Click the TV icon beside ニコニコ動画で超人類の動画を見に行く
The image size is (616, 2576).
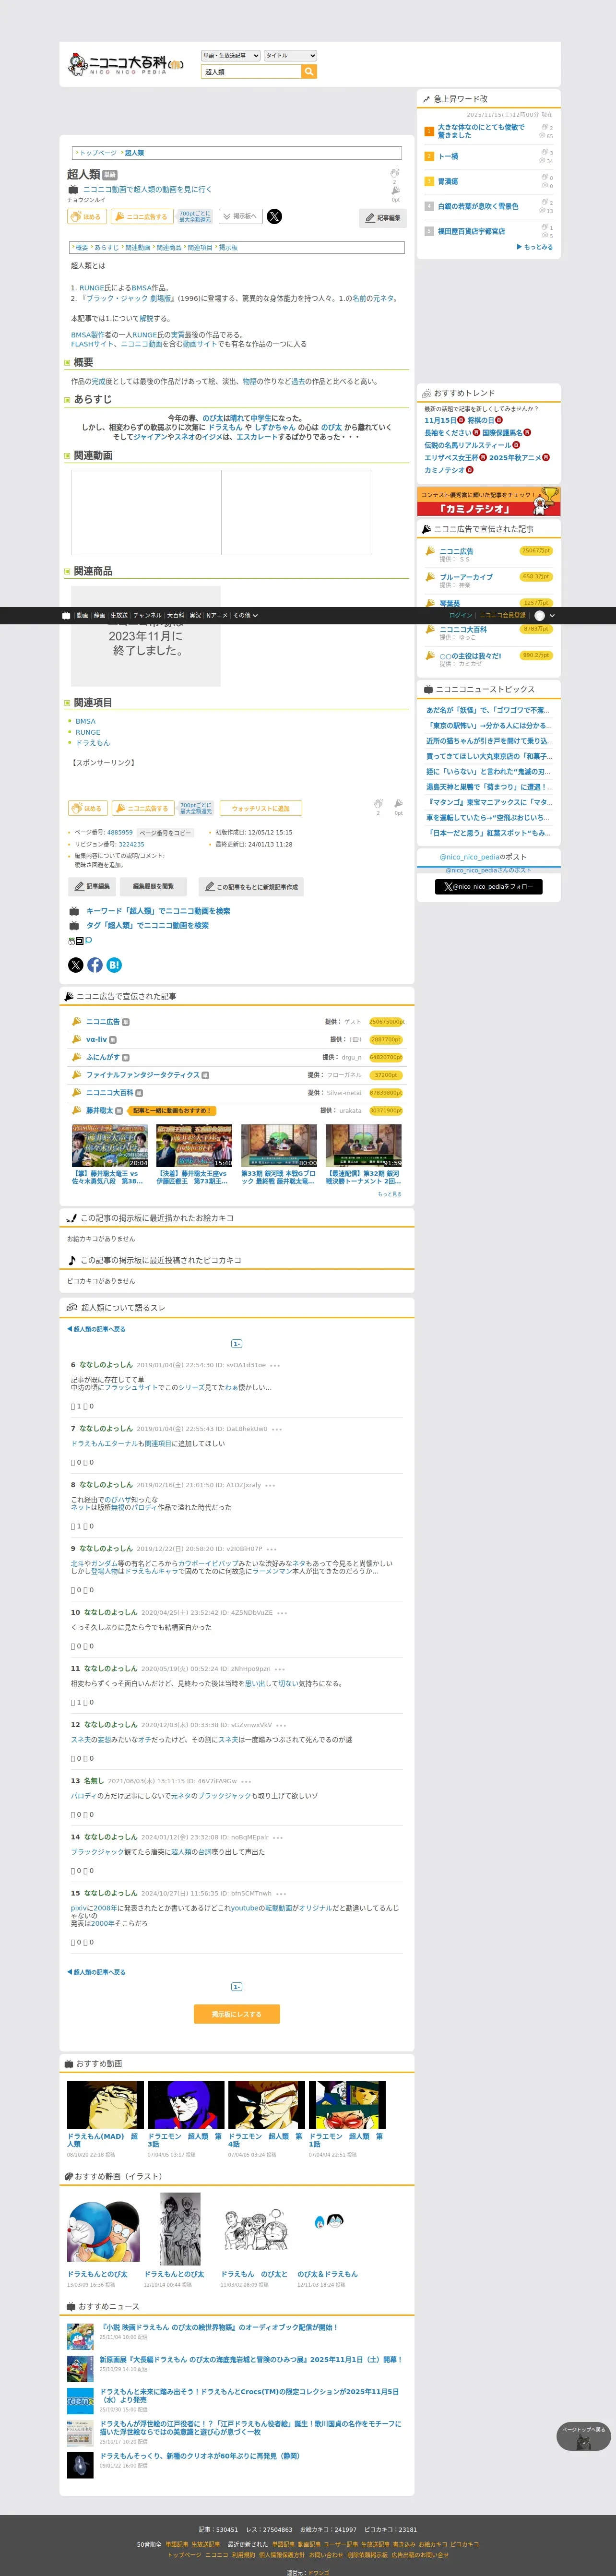click(73, 190)
